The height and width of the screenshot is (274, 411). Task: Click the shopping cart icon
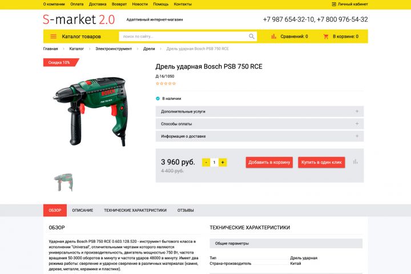[x=326, y=37]
